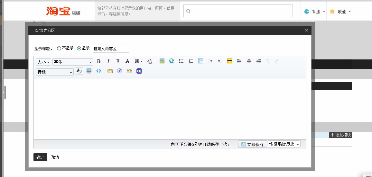The image size is (372, 177).
Task: Click the 淘宝 店铺 logo
Action: pyautogui.click(x=63, y=11)
